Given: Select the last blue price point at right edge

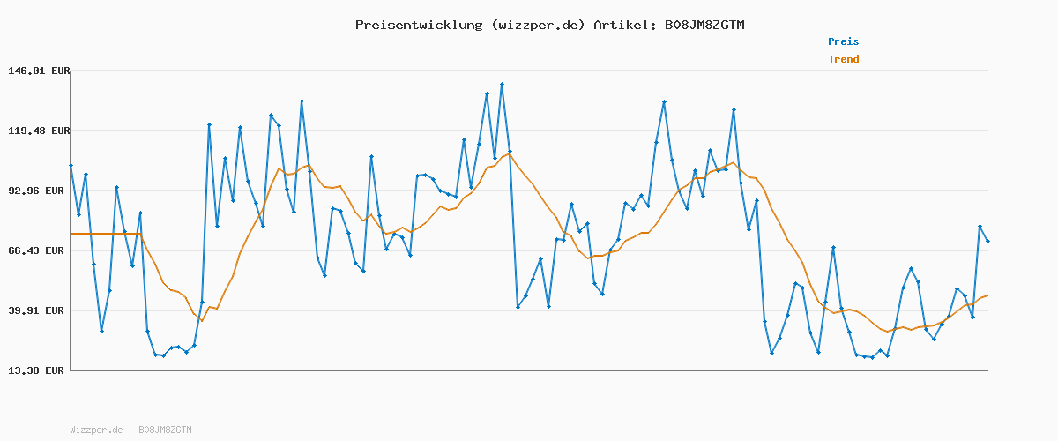Looking at the screenshot, I should pyautogui.click(x=987, y=241).
